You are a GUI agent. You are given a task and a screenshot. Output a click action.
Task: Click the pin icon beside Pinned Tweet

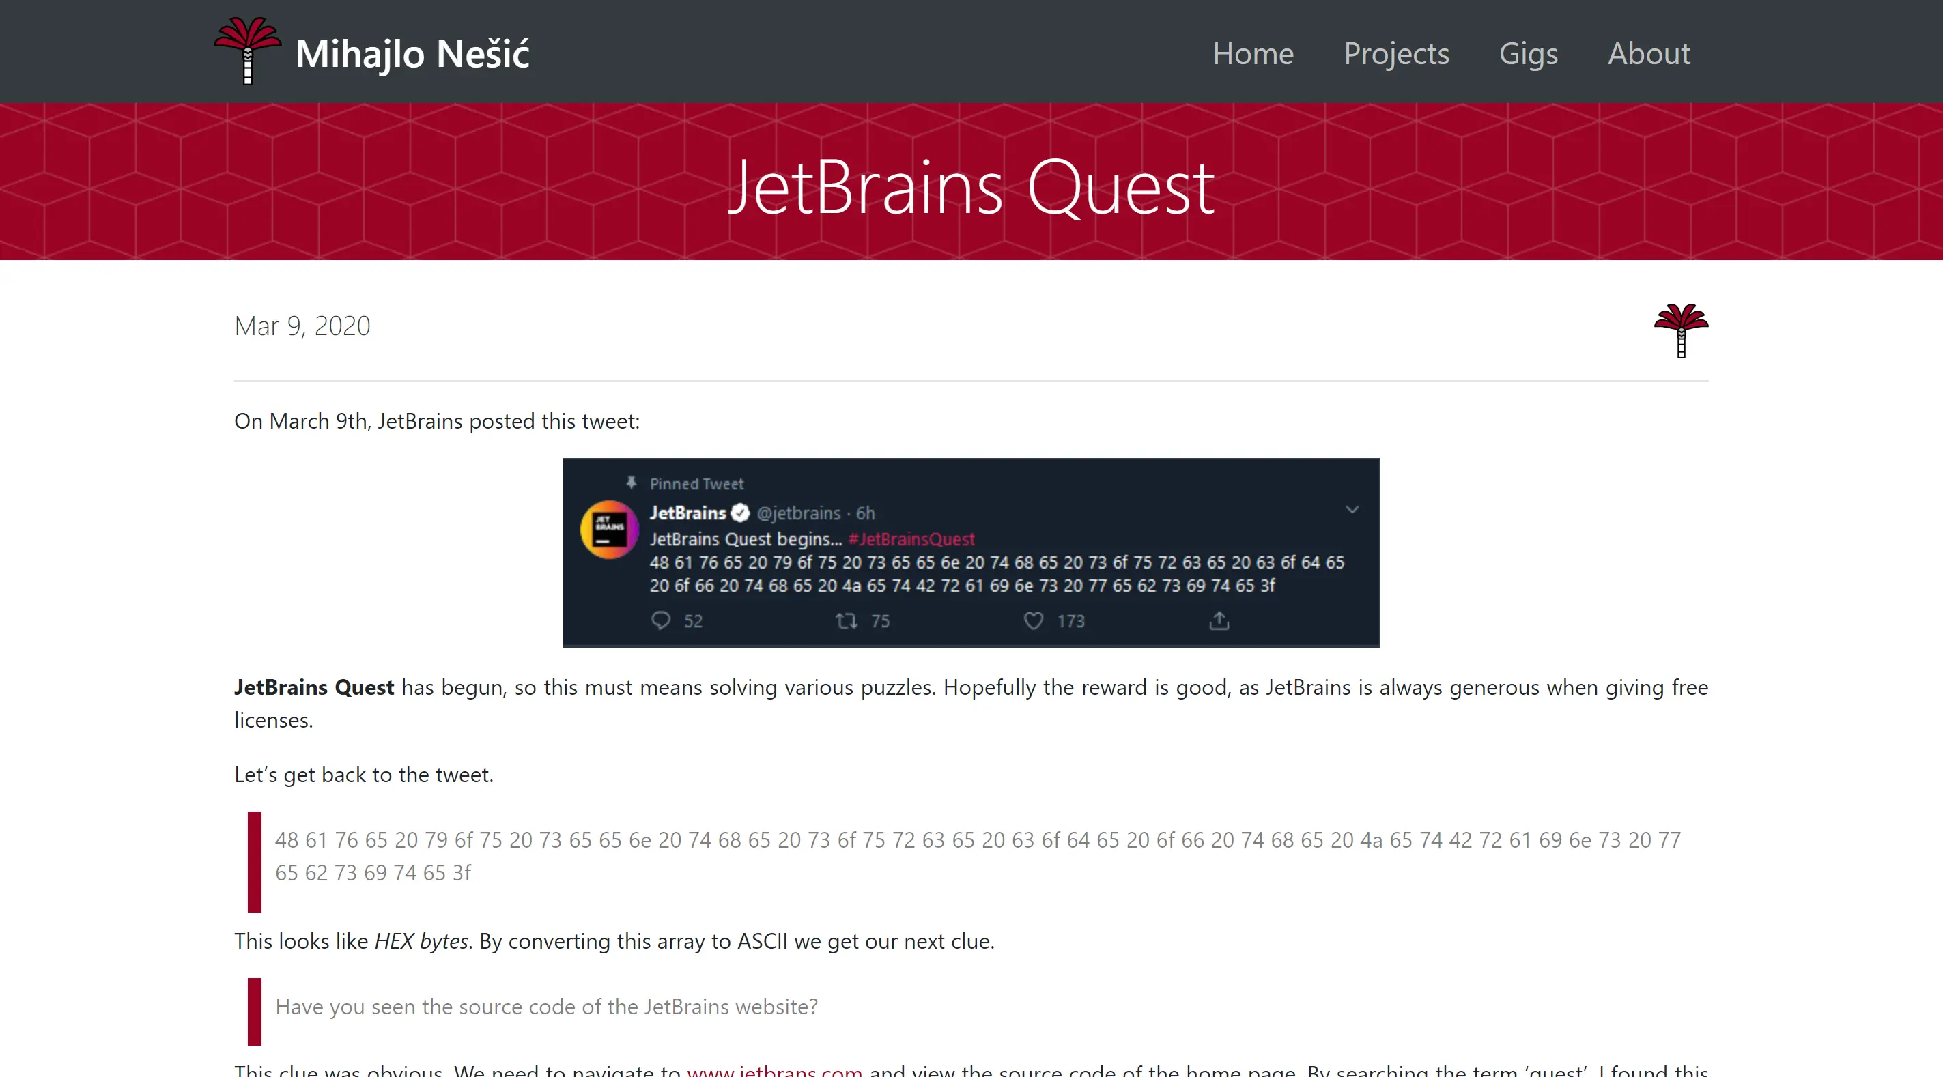pos(632,483)
